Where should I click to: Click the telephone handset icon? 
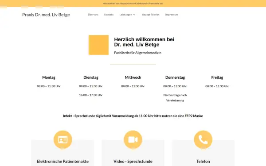tap(203, 140)
